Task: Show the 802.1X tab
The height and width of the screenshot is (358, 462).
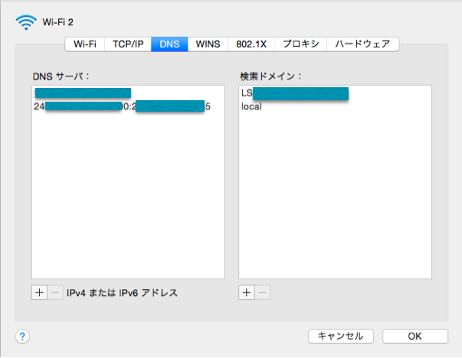Action: (251, 44)
